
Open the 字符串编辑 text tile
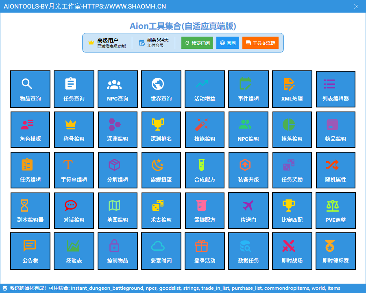click(74, 170)
